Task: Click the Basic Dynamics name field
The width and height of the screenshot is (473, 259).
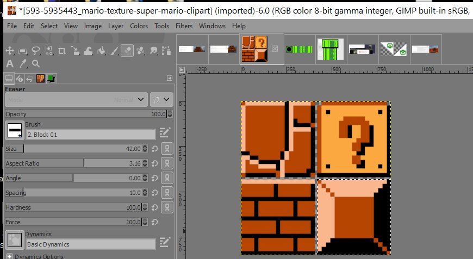Action: click(x=91, y=244)
